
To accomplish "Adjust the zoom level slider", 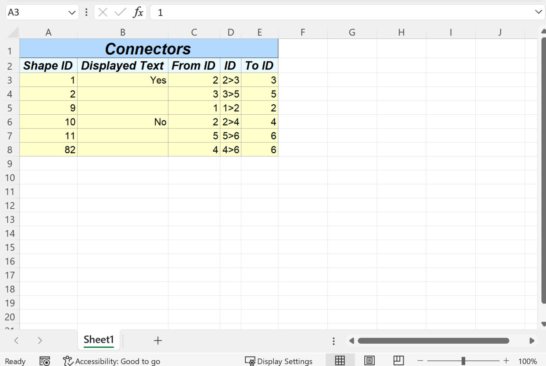I will pos(464,361).
